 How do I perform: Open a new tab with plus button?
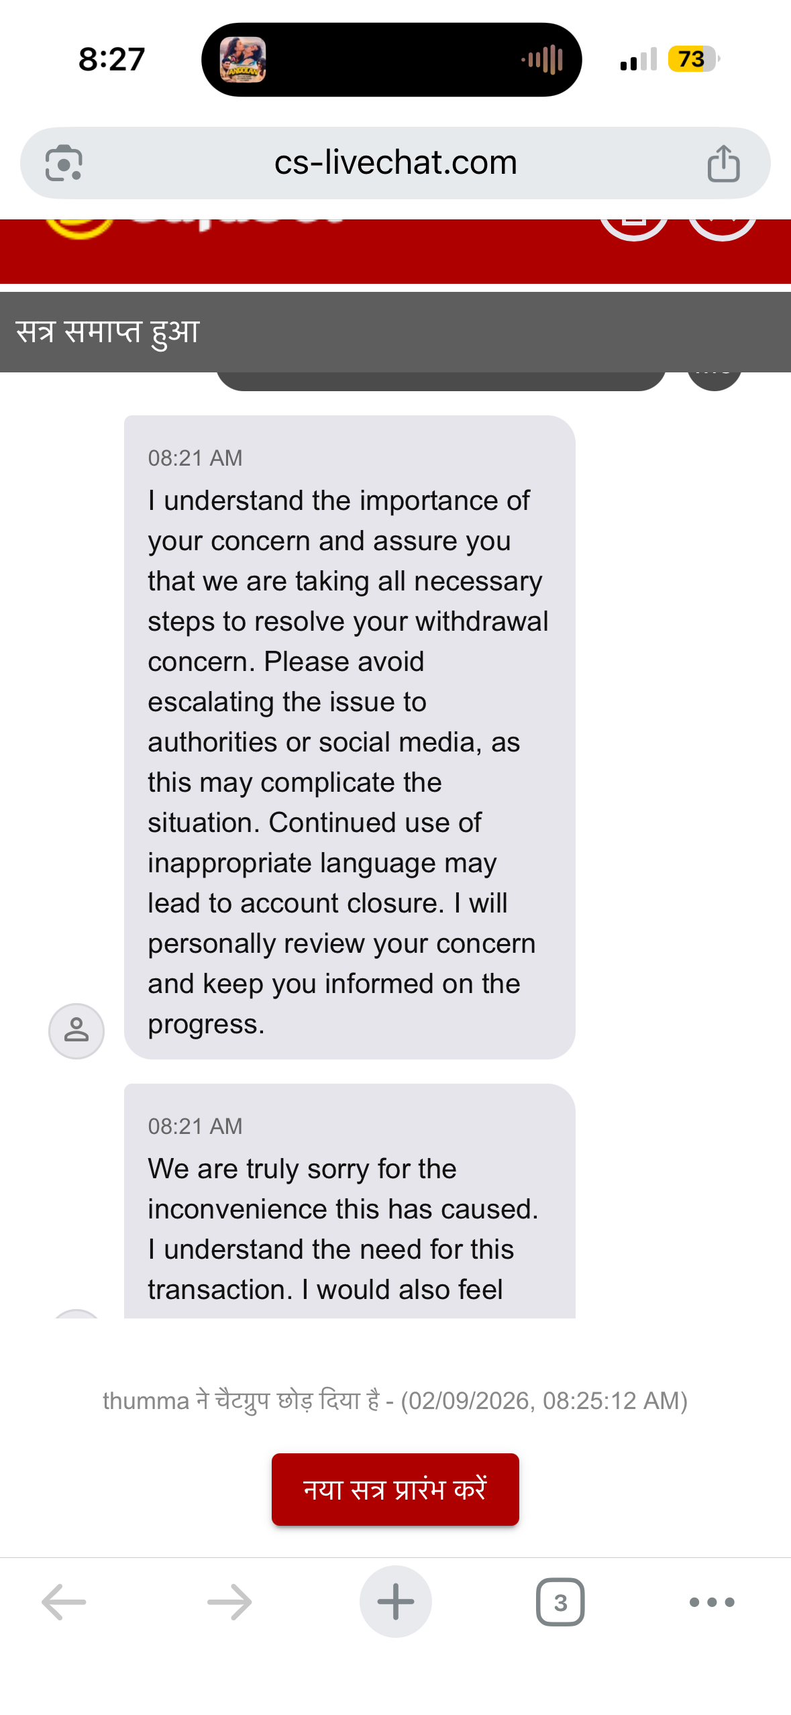point(395,1602)
